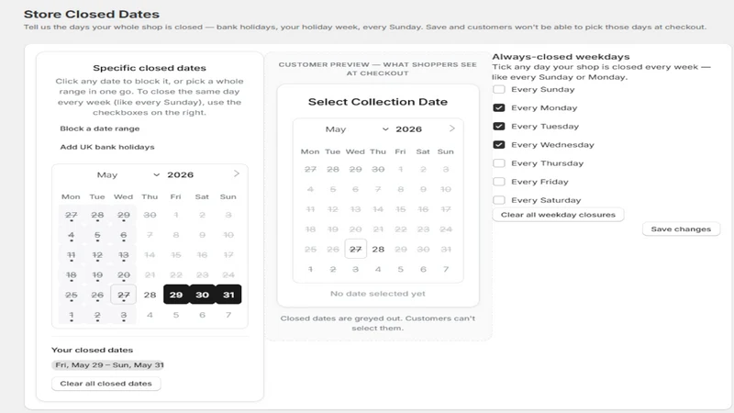This screenshot has width=734, height=413.
Task: Open month dropdown in closed-dates calendar
Action: point(128,174)
